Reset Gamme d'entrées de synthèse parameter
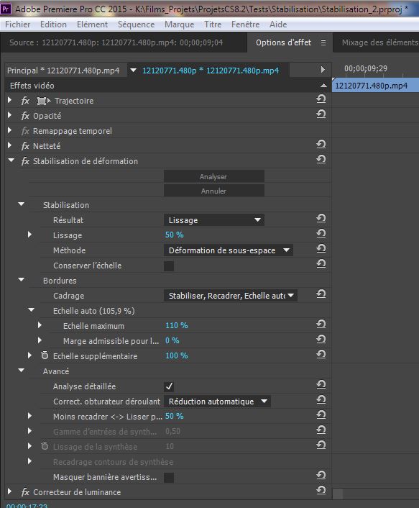419x508 pixels. point(321,430)
